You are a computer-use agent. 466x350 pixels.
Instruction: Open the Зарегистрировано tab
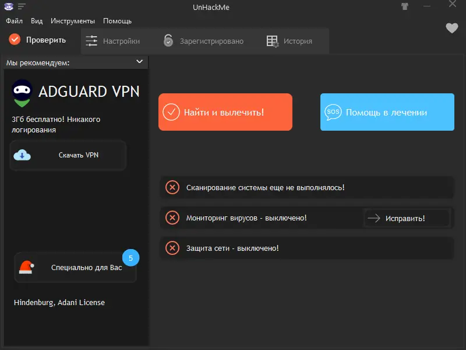coord(203,41)
